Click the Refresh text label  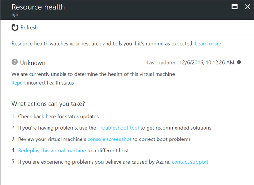tap(29, 28)
